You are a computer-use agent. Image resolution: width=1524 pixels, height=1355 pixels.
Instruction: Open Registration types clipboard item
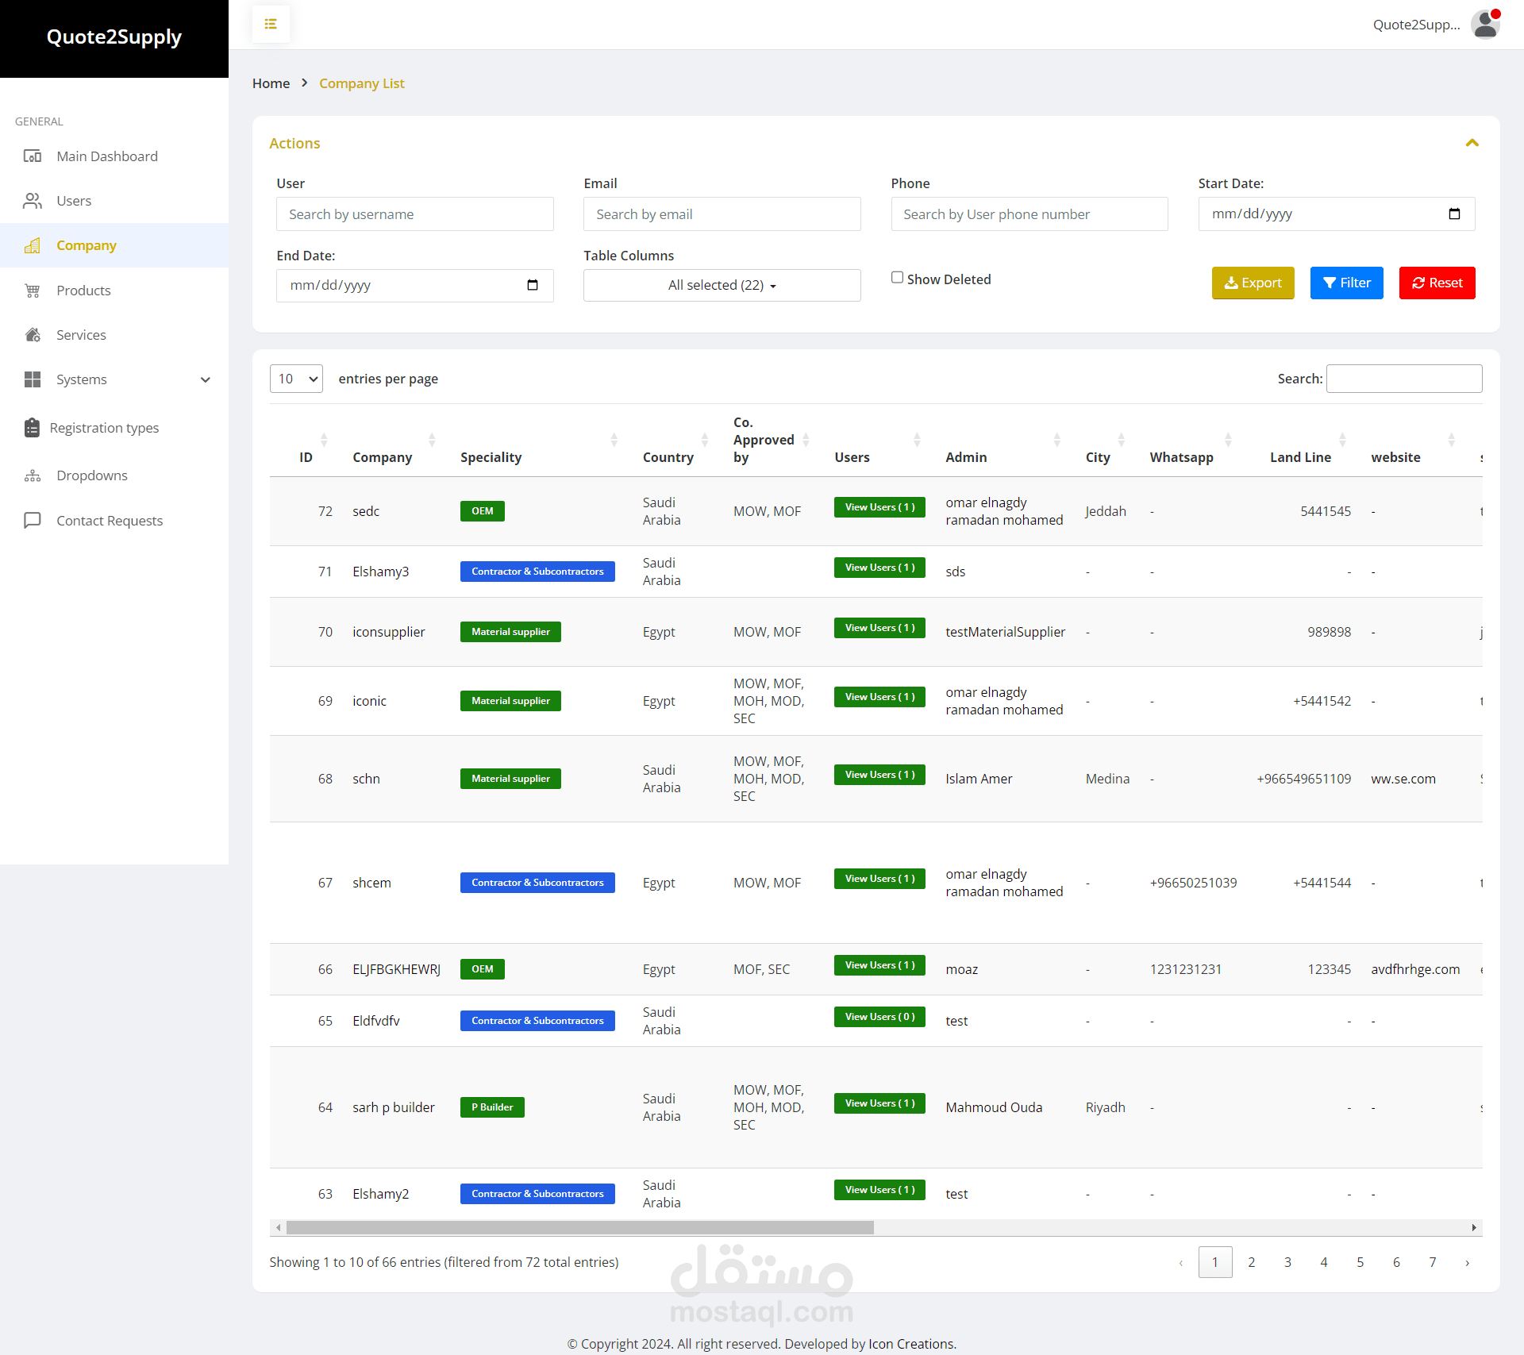tap(104, 428)
